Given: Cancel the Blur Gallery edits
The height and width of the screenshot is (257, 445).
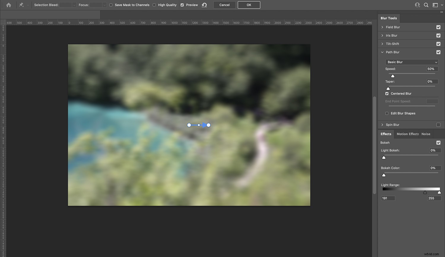Looking at the screenshot, I should pyautogui.click(x=224, y=5).
